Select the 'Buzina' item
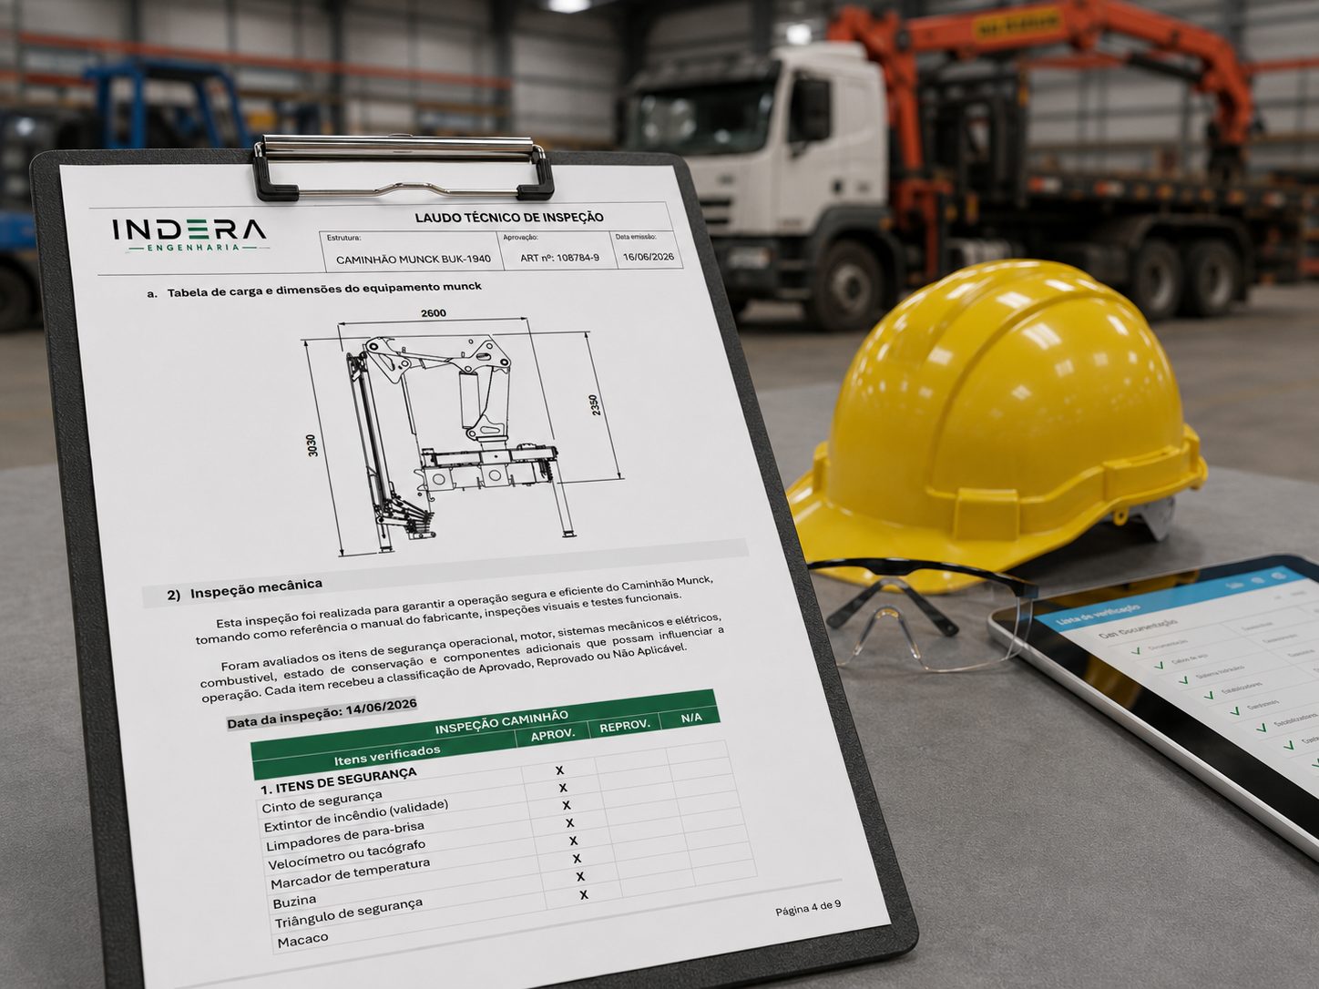This screenshot has width=1319, height=989. point(294,902)
